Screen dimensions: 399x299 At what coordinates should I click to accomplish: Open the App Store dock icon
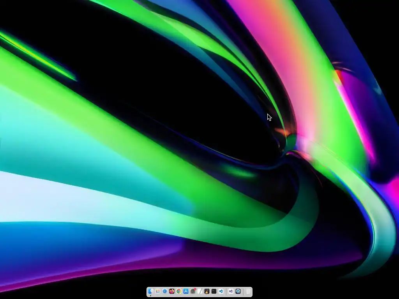coord(186,291)
